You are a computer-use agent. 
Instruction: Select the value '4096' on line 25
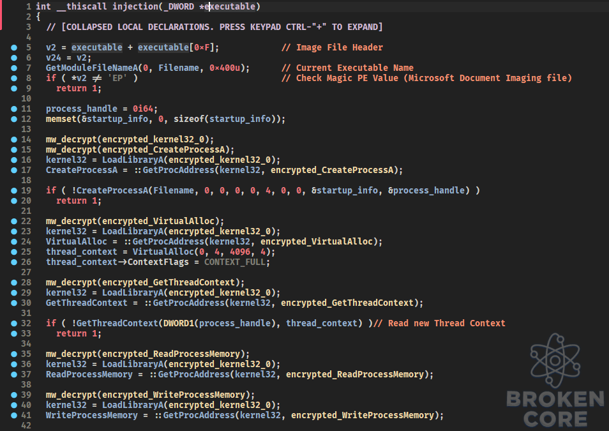(240, 252)
